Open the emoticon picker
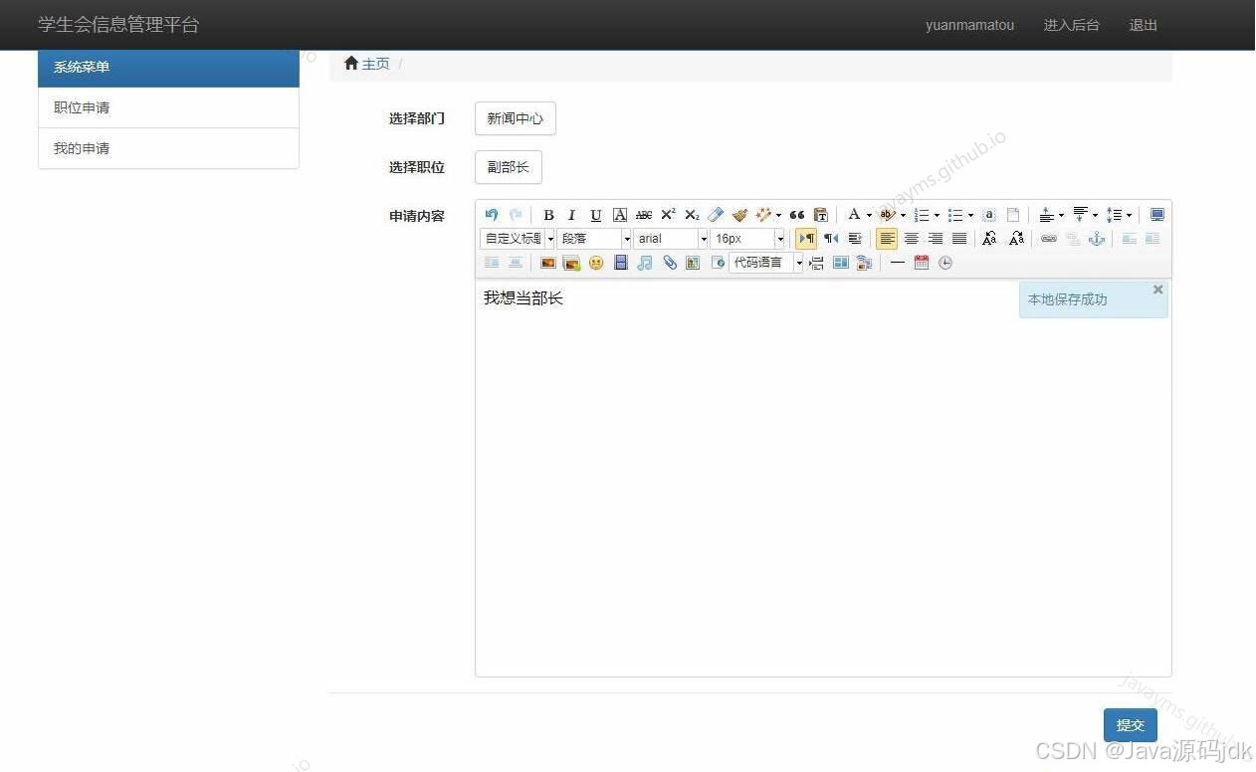This screenshot has width=1256, height=772. click(x=596, y=263)
